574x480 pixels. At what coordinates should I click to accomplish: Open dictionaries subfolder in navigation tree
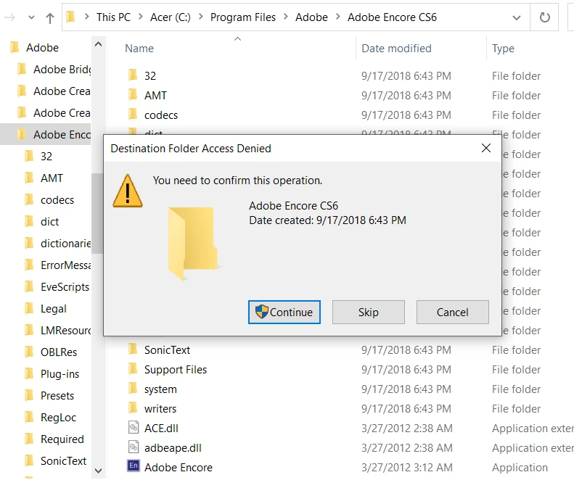pyautogui.click(x=65, y=244)
